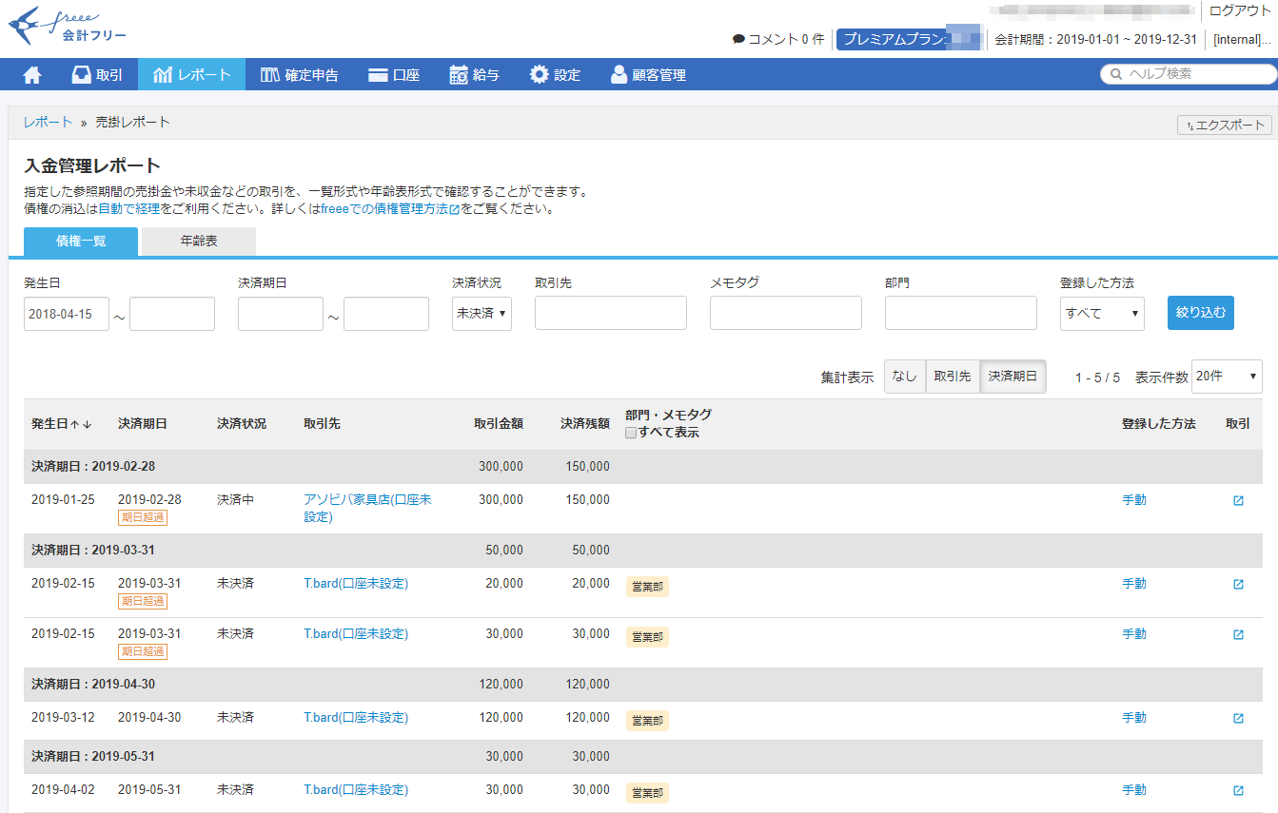
Task: Click the メモタグ filter field
Action: tap(786, 313)
